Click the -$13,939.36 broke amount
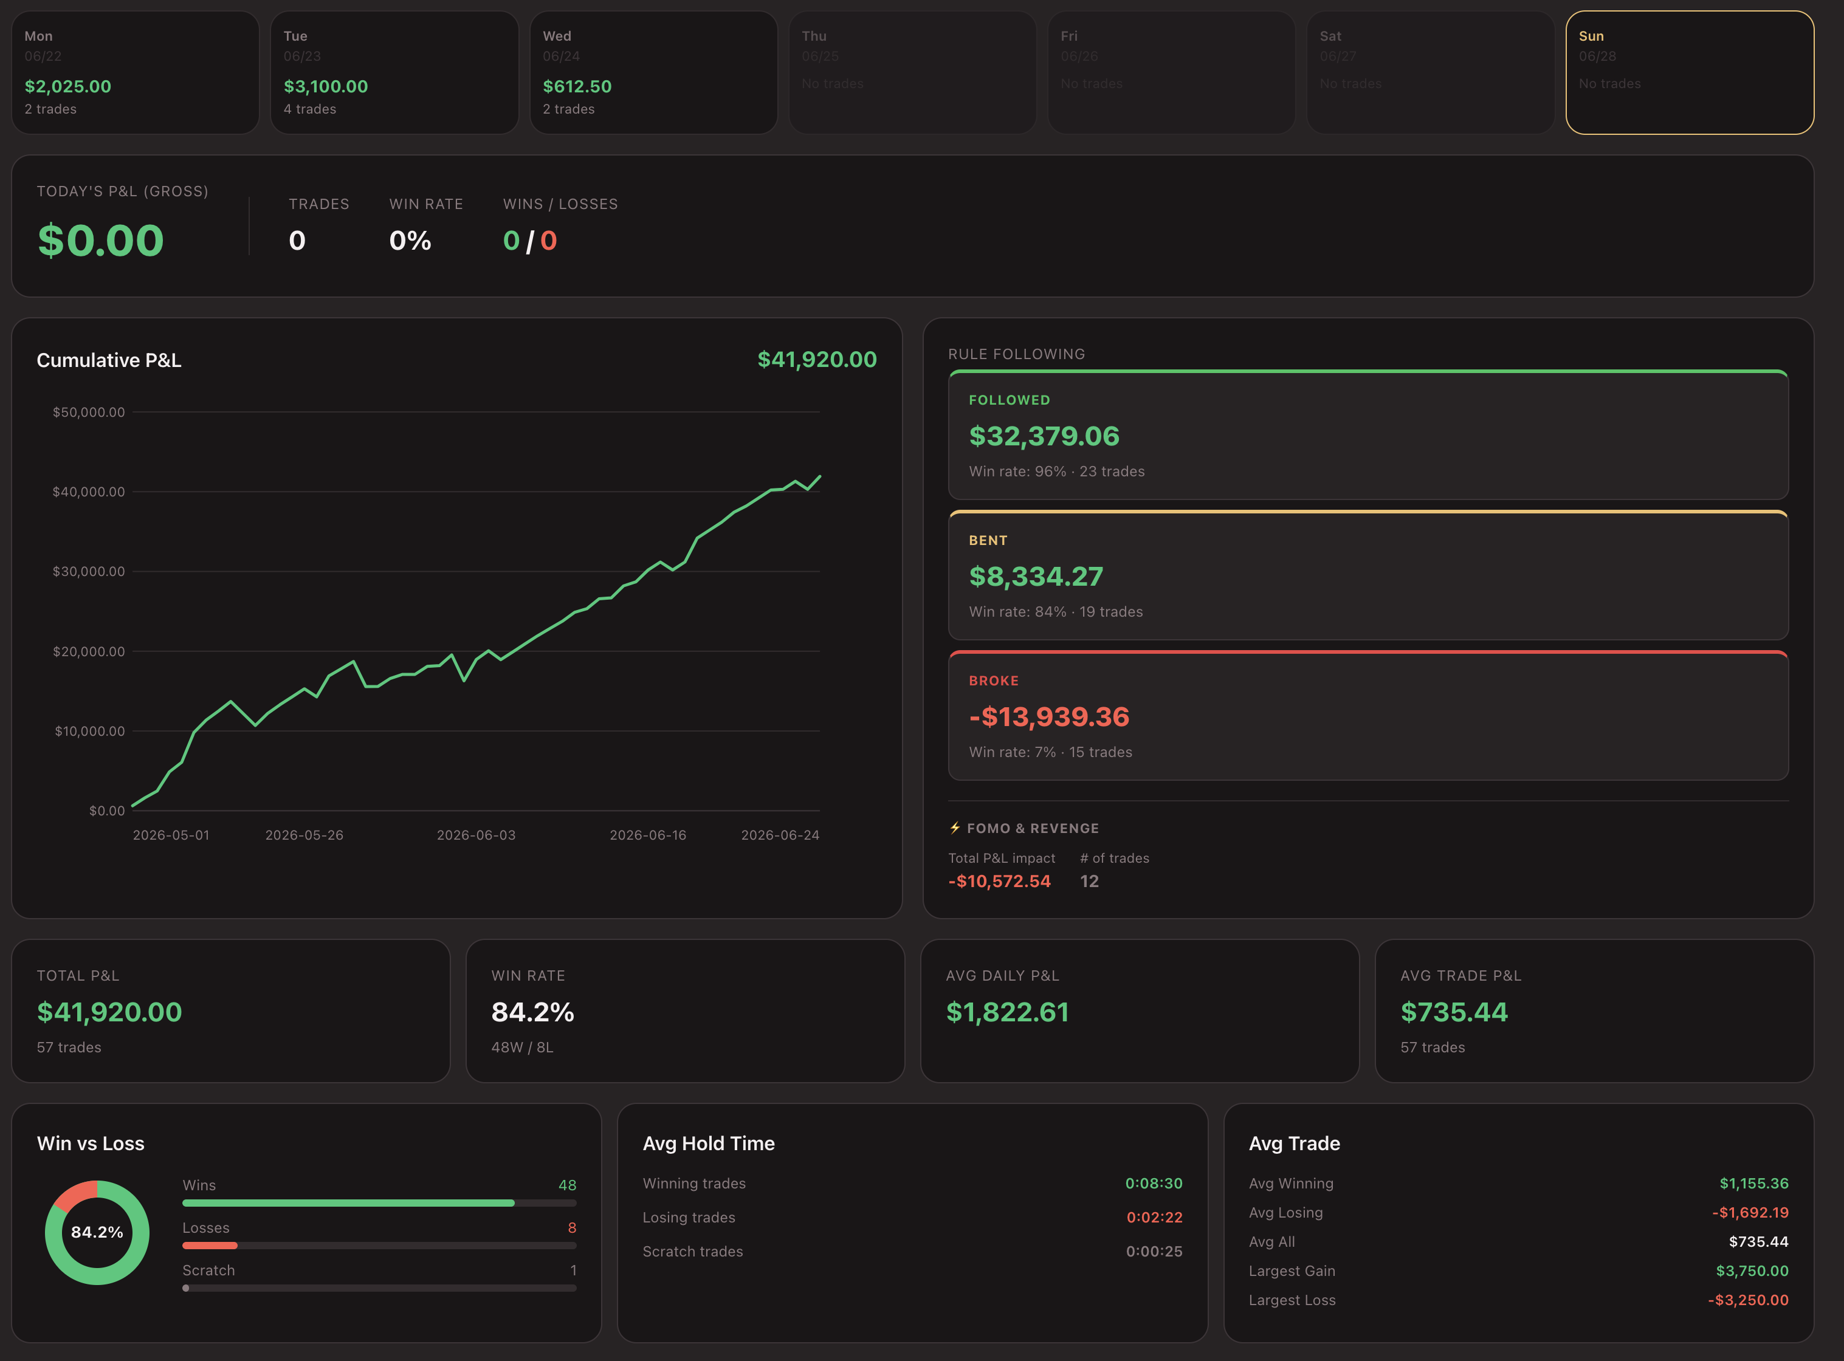 coord(1049,717)
